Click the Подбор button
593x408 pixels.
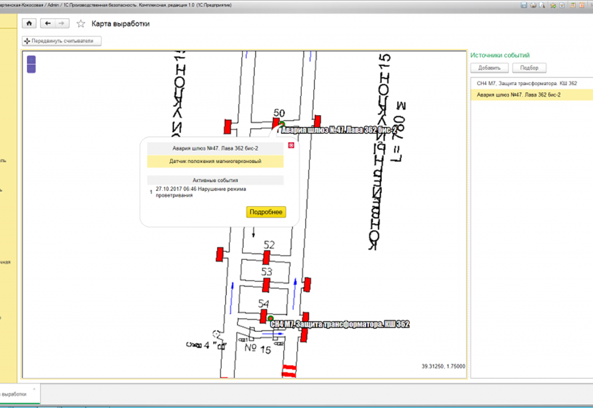[529, 68]
